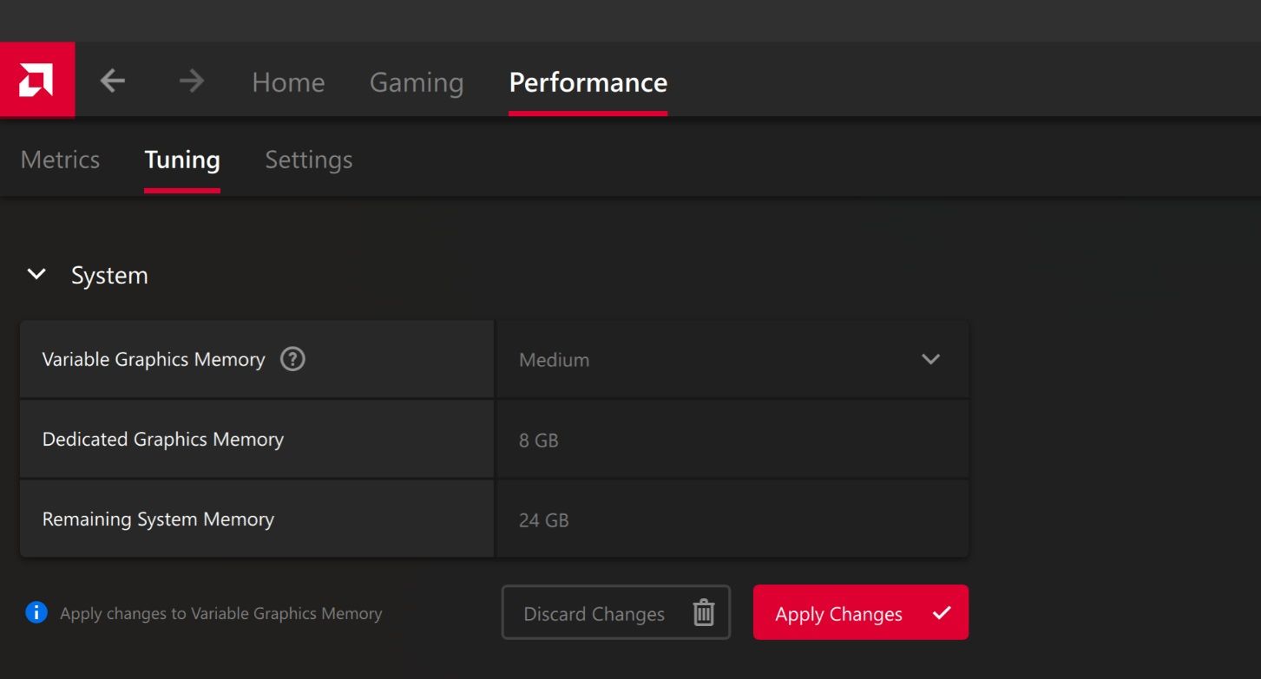Viewport: 1261px width, 679px height.
Task: Select the Dedicated Graphics Memory row
Action: [256, 439]
